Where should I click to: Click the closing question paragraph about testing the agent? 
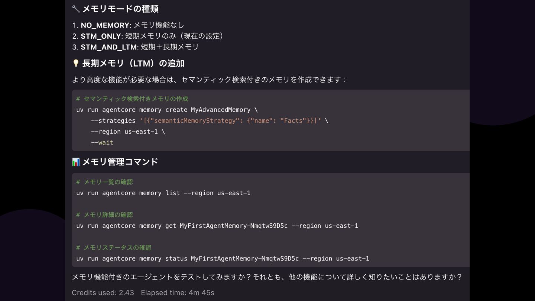[x=267, y=277]
